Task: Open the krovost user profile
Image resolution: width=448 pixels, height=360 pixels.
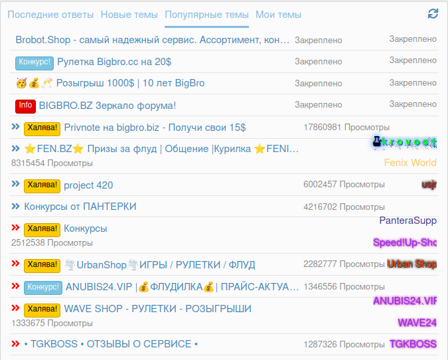Action: (x=405, y=142)
